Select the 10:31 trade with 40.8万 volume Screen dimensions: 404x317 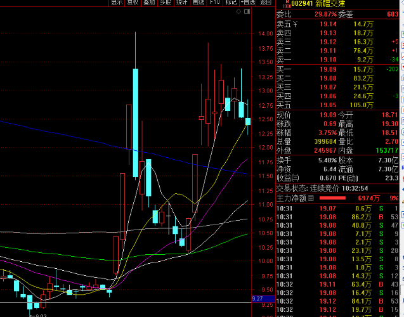337,225
